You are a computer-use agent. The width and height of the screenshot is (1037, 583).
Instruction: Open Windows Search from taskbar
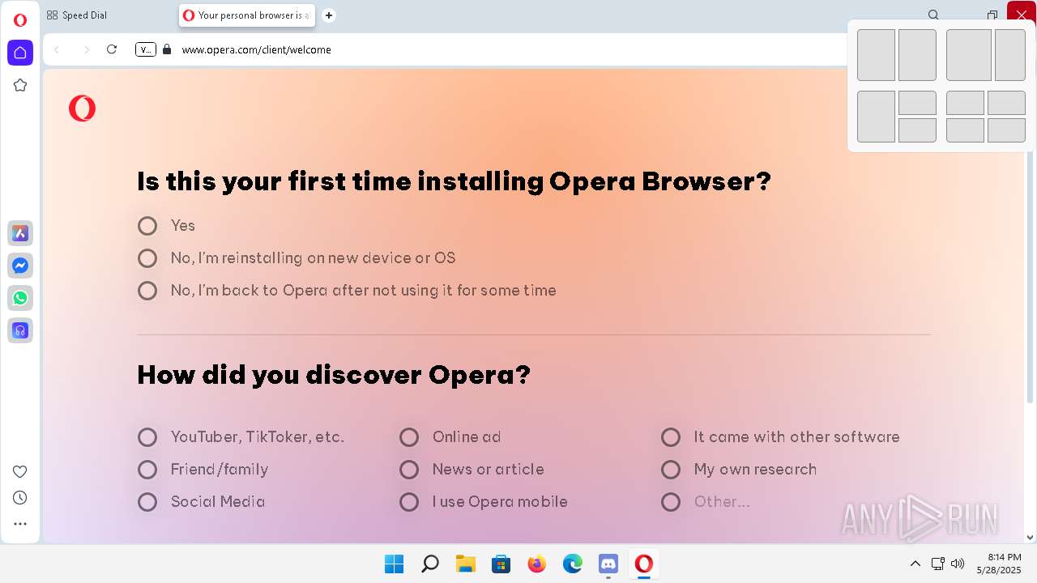tap(430, 564)
